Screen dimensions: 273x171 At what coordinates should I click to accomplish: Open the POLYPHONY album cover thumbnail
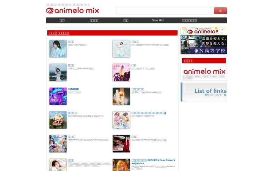tap(58, 73)
